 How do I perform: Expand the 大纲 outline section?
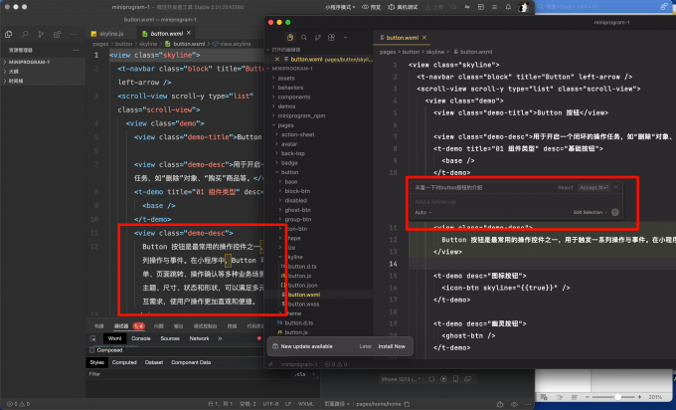click(x=11, y=72)
